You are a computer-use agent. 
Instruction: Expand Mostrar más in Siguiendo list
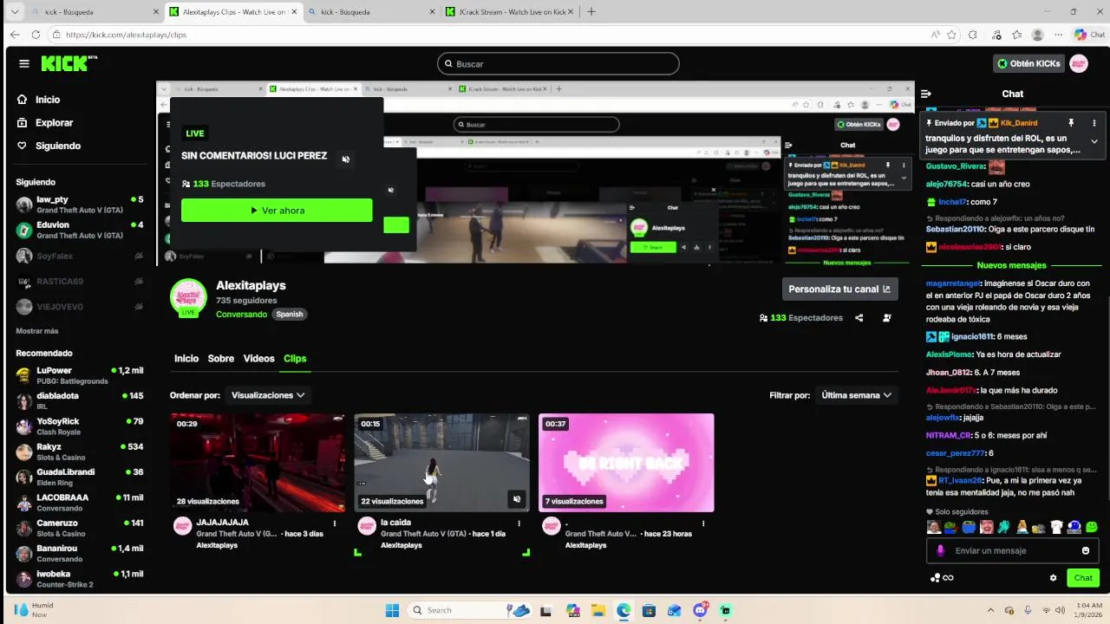pyautogui.click(x=37, y=331)
